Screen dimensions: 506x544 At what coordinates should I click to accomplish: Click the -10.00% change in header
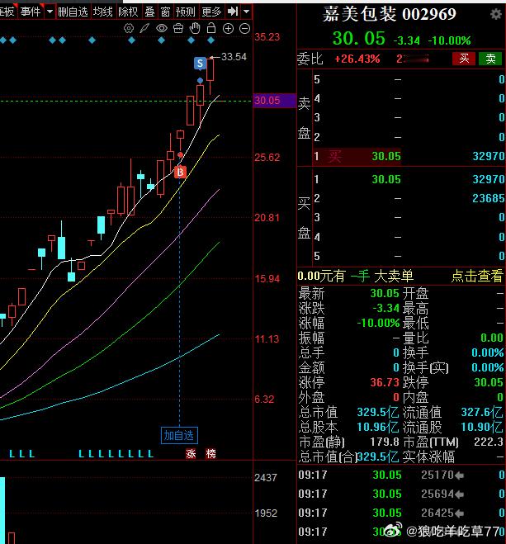[x=450, y=40]
